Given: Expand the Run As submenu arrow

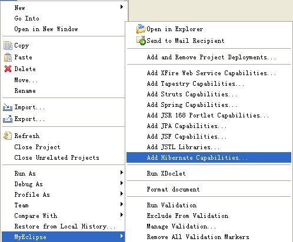Looking at the screenshot, I should 122,173.
